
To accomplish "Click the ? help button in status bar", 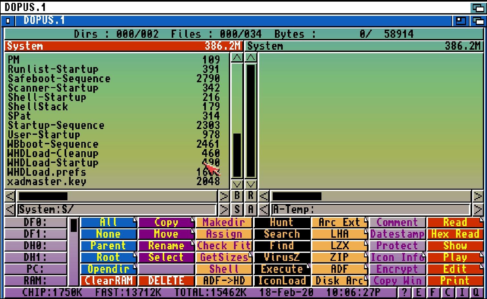I will tap(404, 293).
